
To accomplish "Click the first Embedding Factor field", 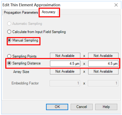I will (65, 83).
